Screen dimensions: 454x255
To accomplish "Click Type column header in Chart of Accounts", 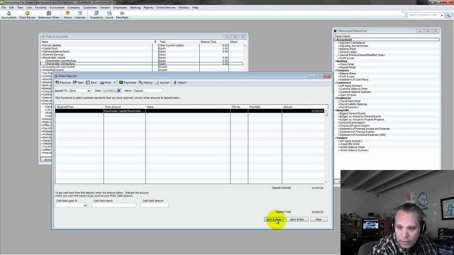I will coord(178,42).
